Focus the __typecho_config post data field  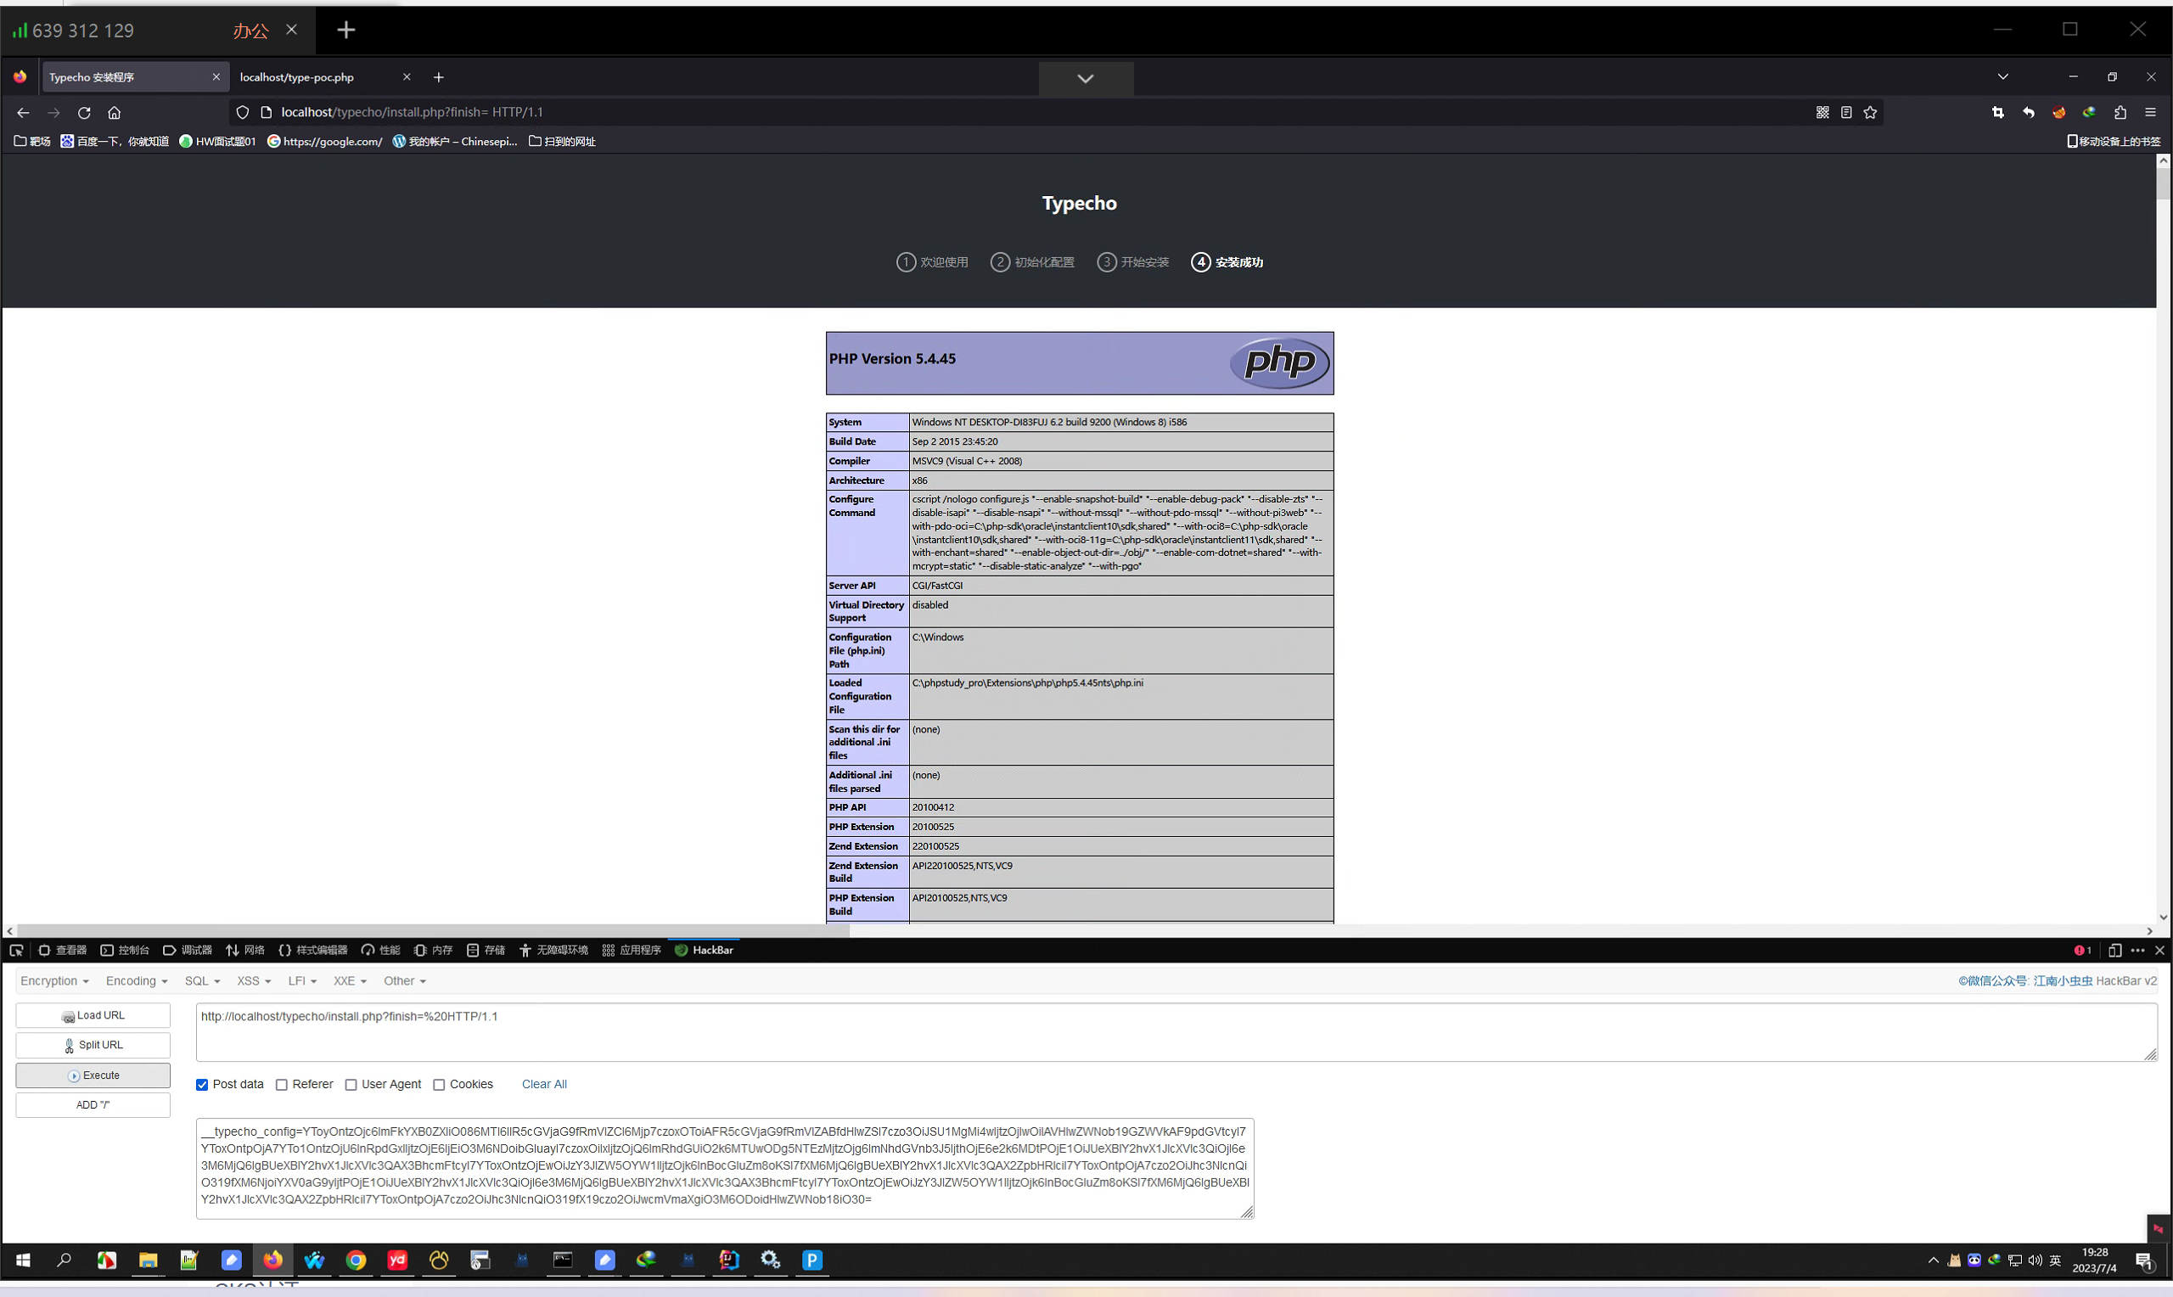click(724, 1170)
